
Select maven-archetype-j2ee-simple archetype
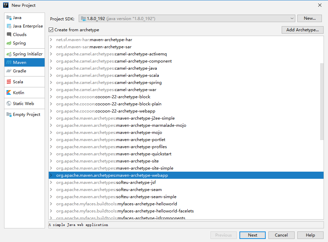[186, 118]
